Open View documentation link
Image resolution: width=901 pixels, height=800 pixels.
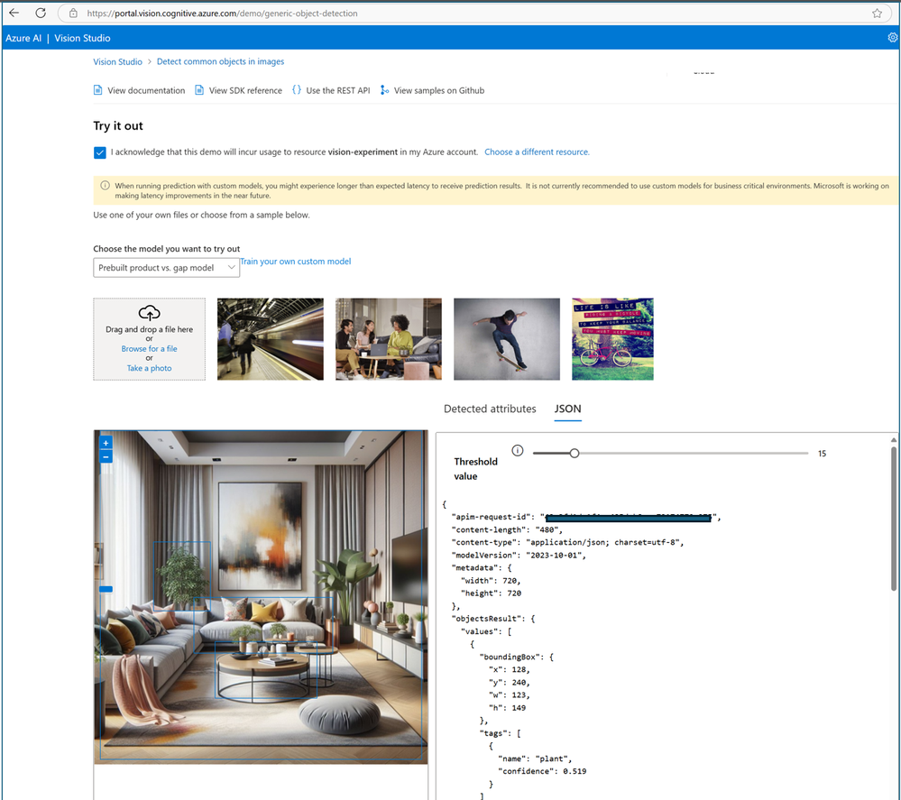[x=146, y=90]
